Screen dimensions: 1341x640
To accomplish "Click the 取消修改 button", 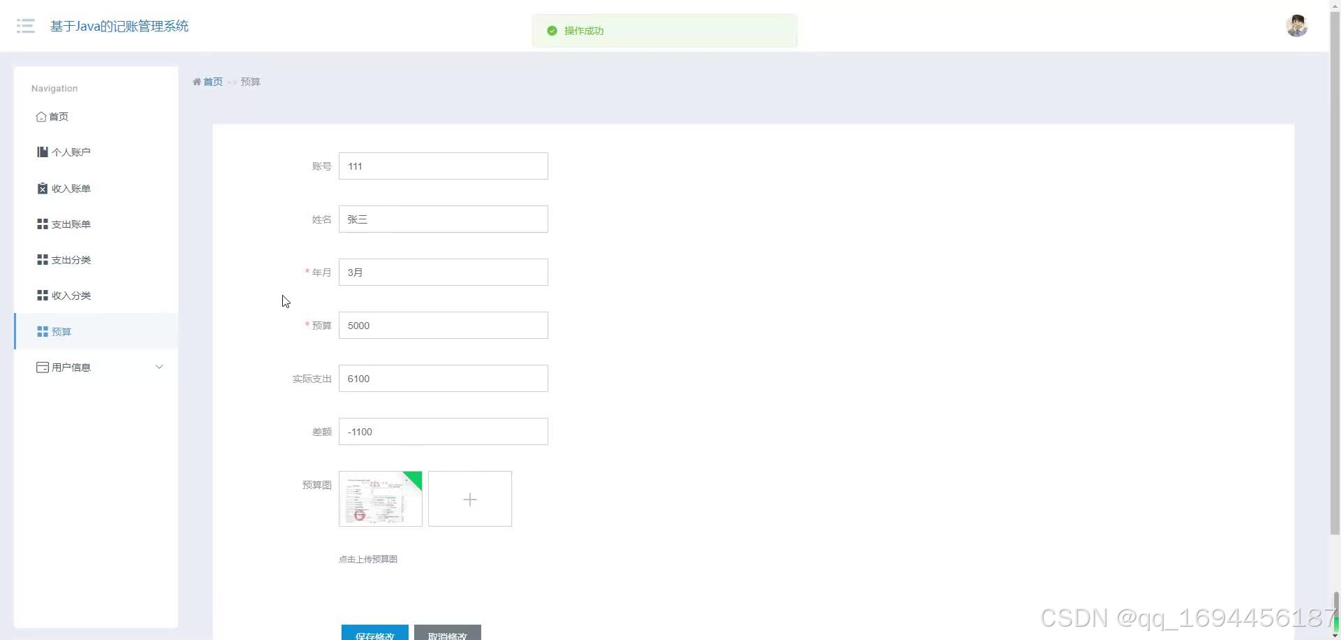I will coord(448,633).
